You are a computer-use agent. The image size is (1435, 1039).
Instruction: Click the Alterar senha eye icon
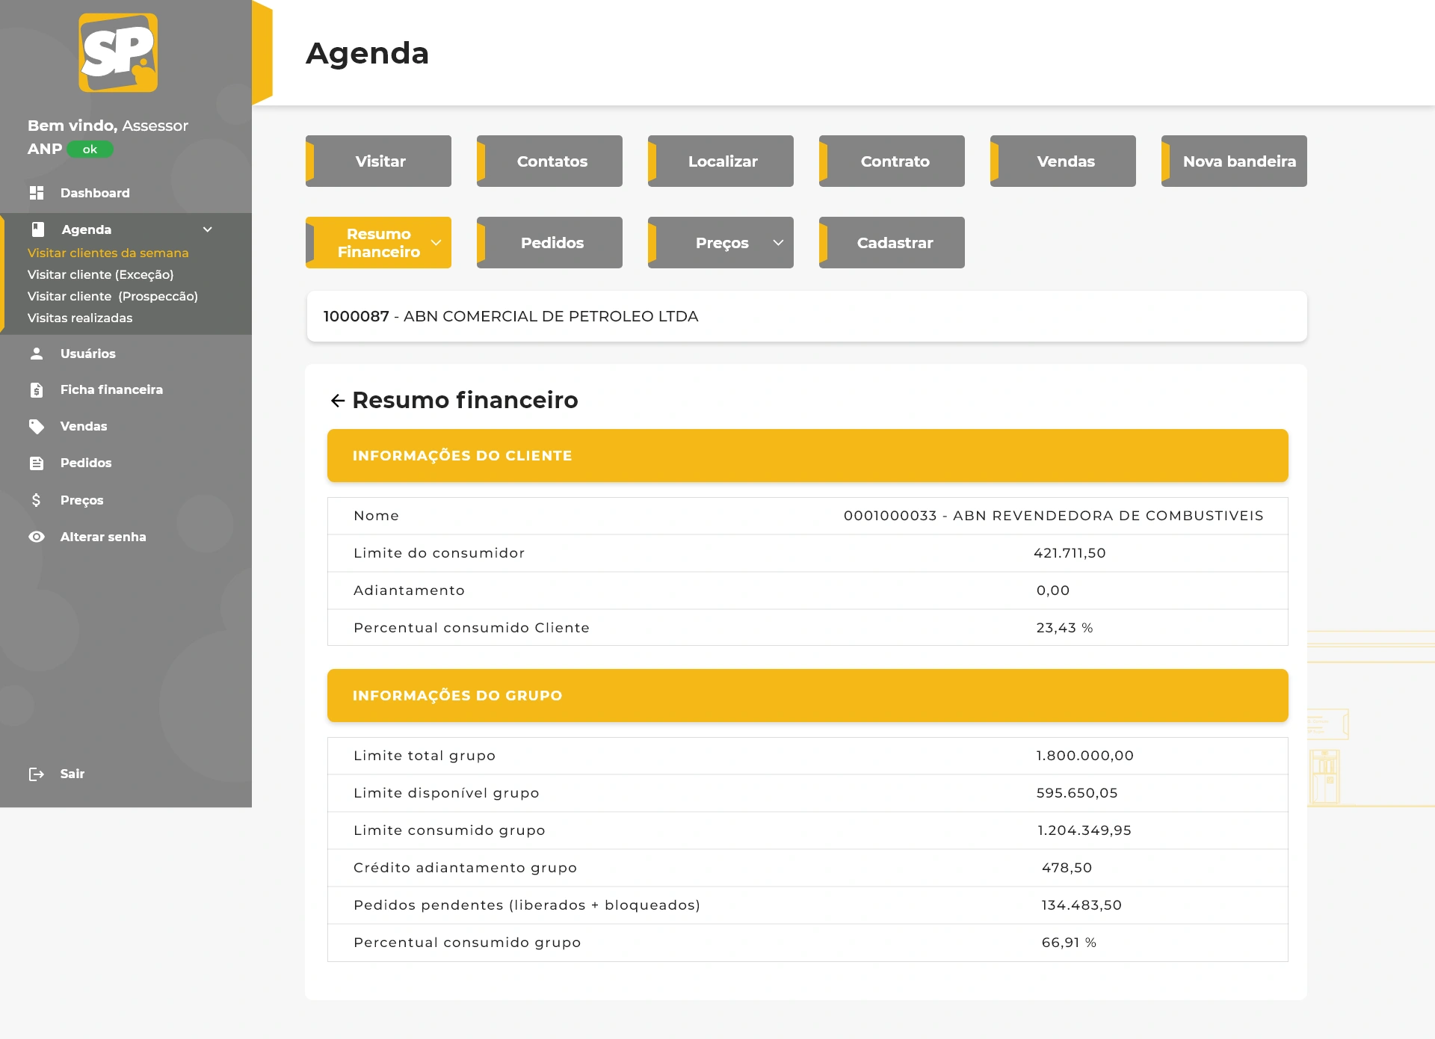pyautogui.click(x=37, y=537)
